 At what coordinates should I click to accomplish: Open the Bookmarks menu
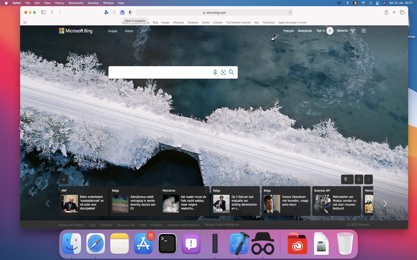(x=76, y=3)
